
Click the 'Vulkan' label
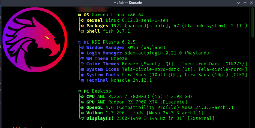click(x=94, y=113)
